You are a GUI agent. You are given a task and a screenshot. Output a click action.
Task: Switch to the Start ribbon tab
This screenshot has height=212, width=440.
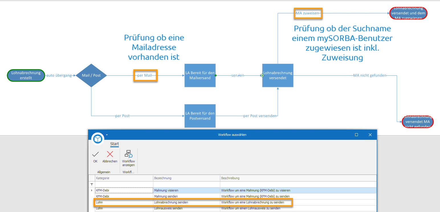coord(114,144)
